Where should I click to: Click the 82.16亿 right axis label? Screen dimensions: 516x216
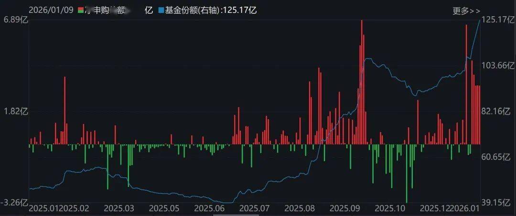pos(498,112)
